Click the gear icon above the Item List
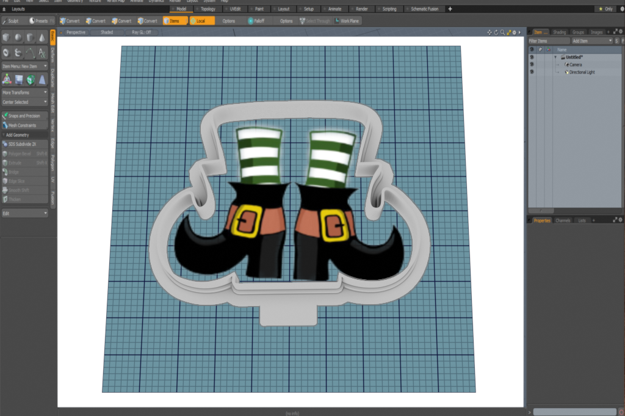Screen dimensions: 625x416 620,31
